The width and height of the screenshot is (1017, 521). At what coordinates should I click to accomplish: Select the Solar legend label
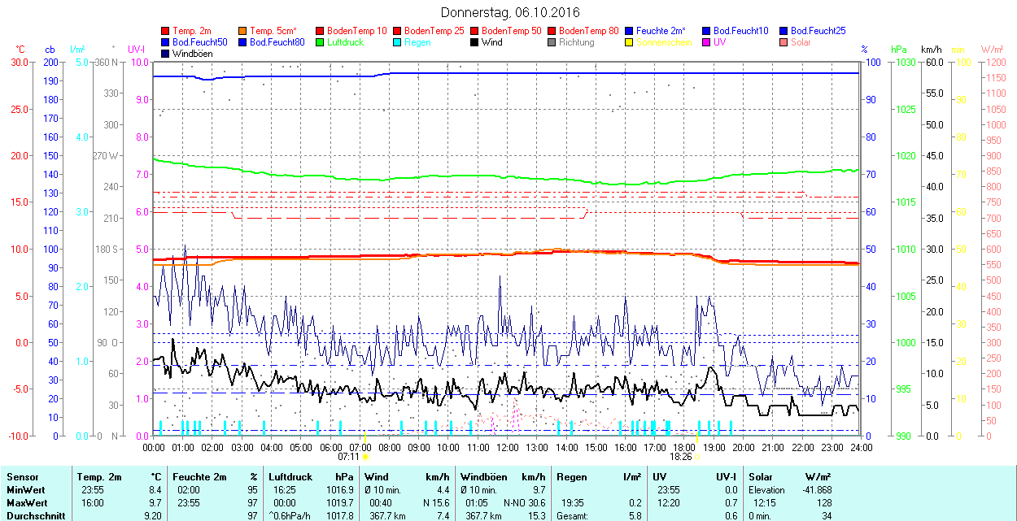point(801,42)
